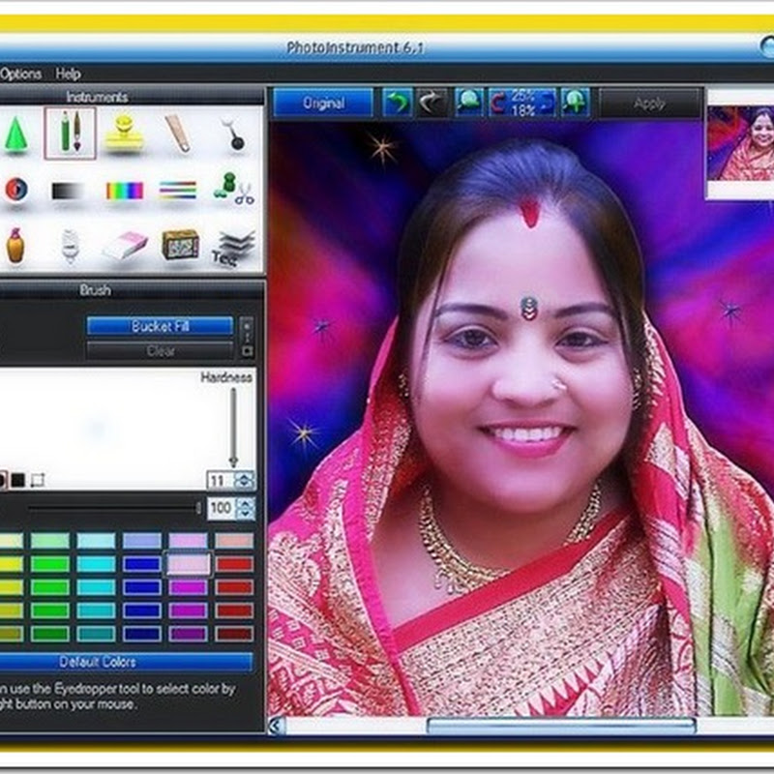Click the 25% 18% zoom readout
Viewport: 774px width, 774px height.
click(522, 103)
